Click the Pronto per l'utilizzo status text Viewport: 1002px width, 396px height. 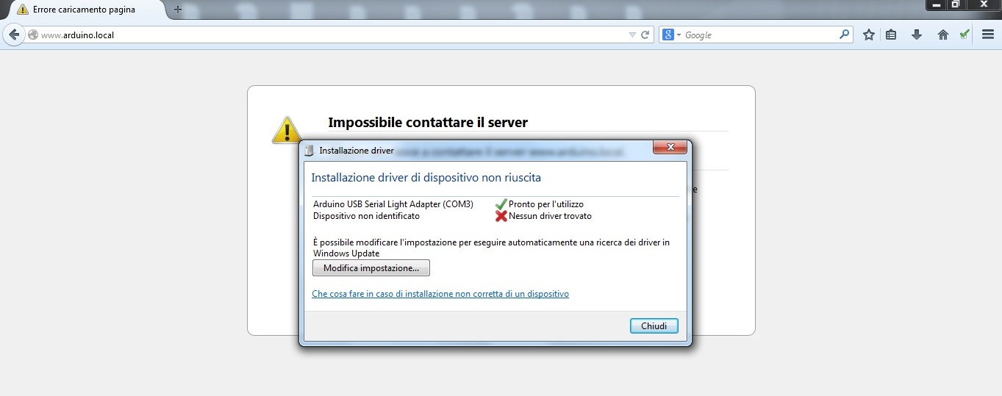pos(546,204)
